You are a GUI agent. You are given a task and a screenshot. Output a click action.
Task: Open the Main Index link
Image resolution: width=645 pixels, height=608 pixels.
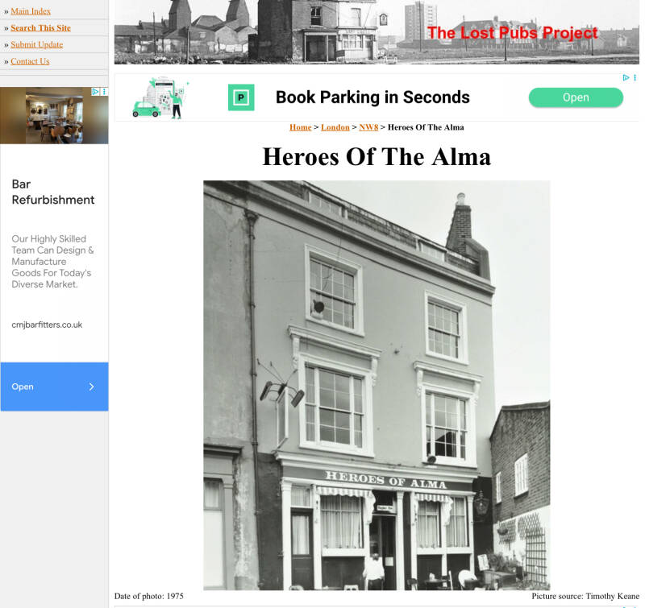pyautogui.click(x=31, y=11)
